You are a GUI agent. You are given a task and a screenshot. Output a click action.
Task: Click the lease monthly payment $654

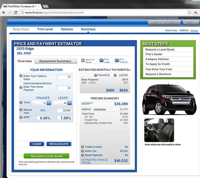click(123, 90)
